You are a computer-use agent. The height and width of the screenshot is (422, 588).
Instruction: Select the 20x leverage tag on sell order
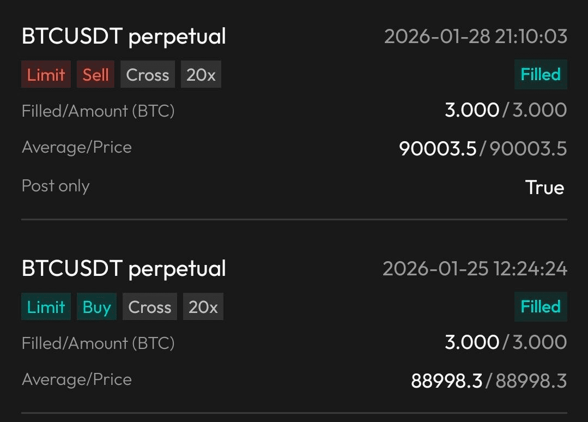click(x=201, y=75)
